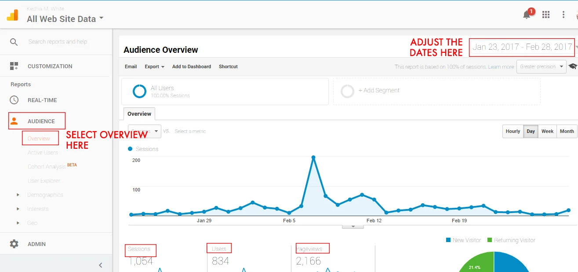The image size is (578, 272).
Task: Open the User Explorer report
Action: point(44,180)
